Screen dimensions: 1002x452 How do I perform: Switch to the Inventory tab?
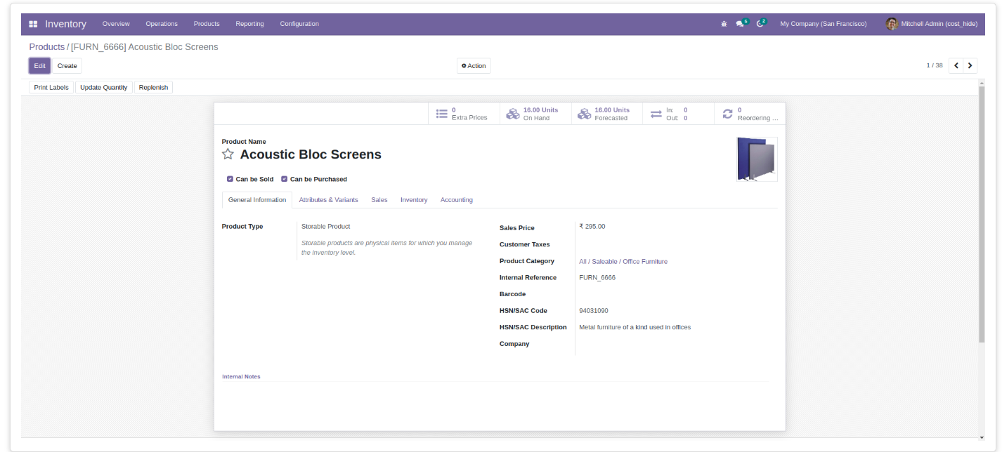414,200
